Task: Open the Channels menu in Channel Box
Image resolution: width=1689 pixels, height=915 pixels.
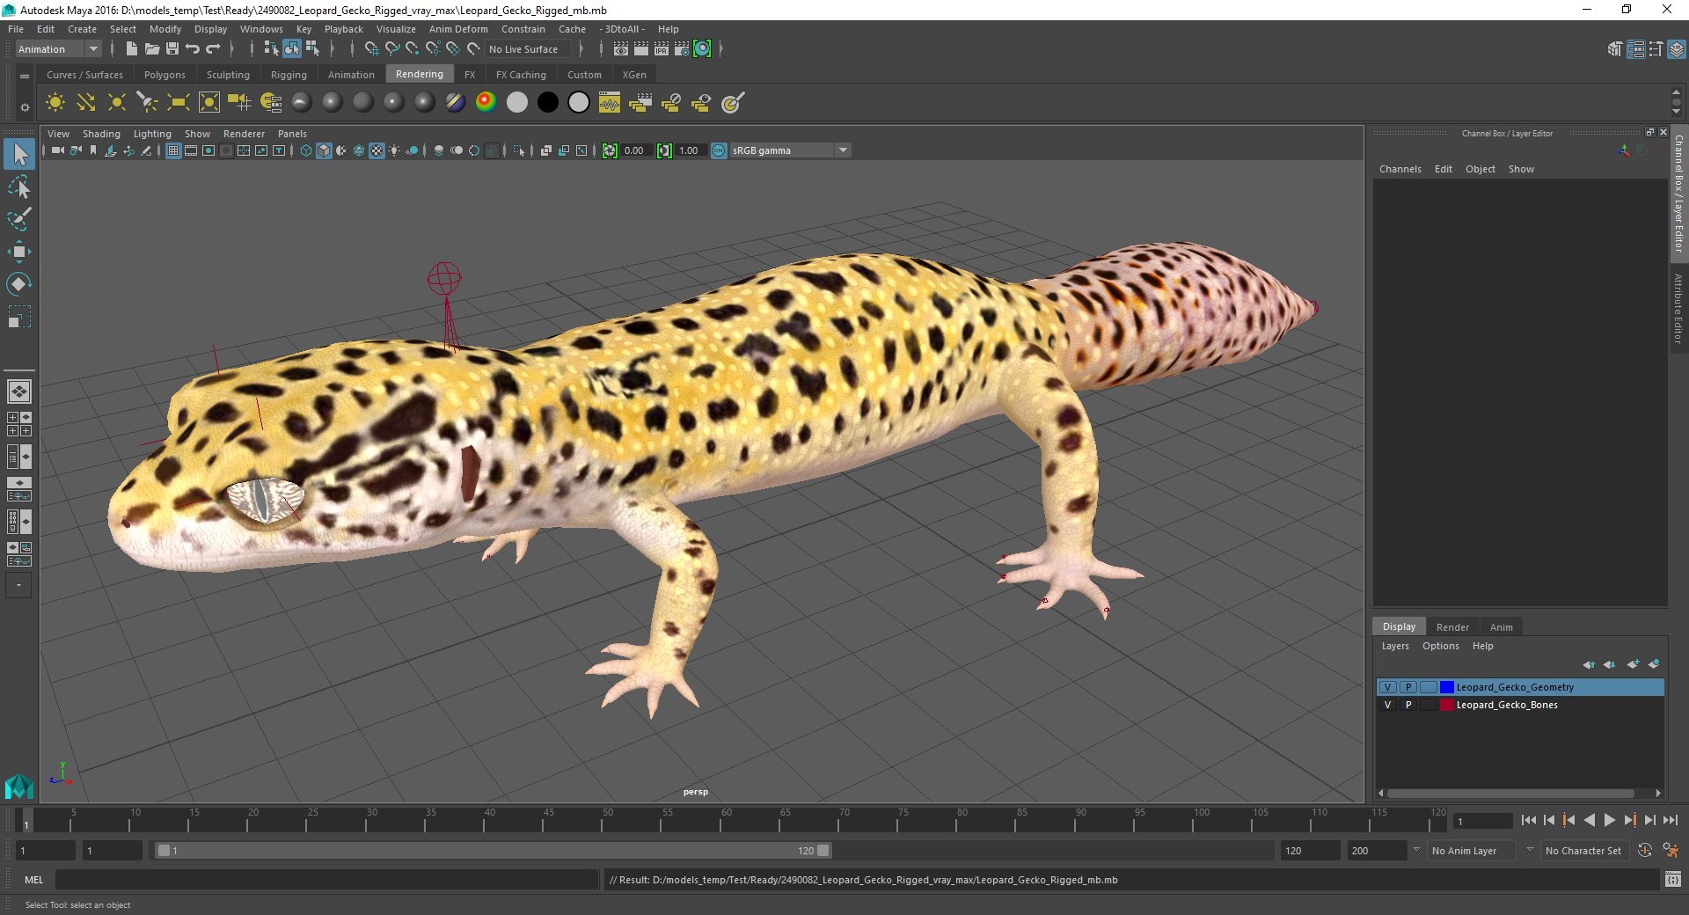Action: (1400, 169)
